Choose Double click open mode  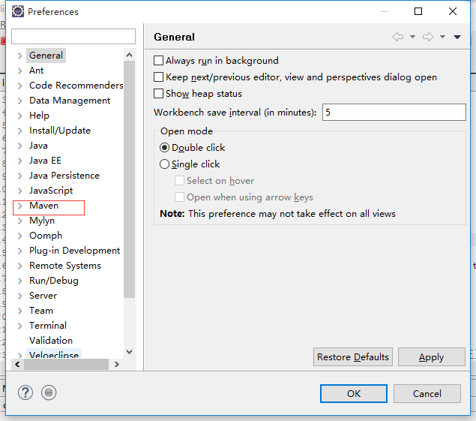point(165,148)
